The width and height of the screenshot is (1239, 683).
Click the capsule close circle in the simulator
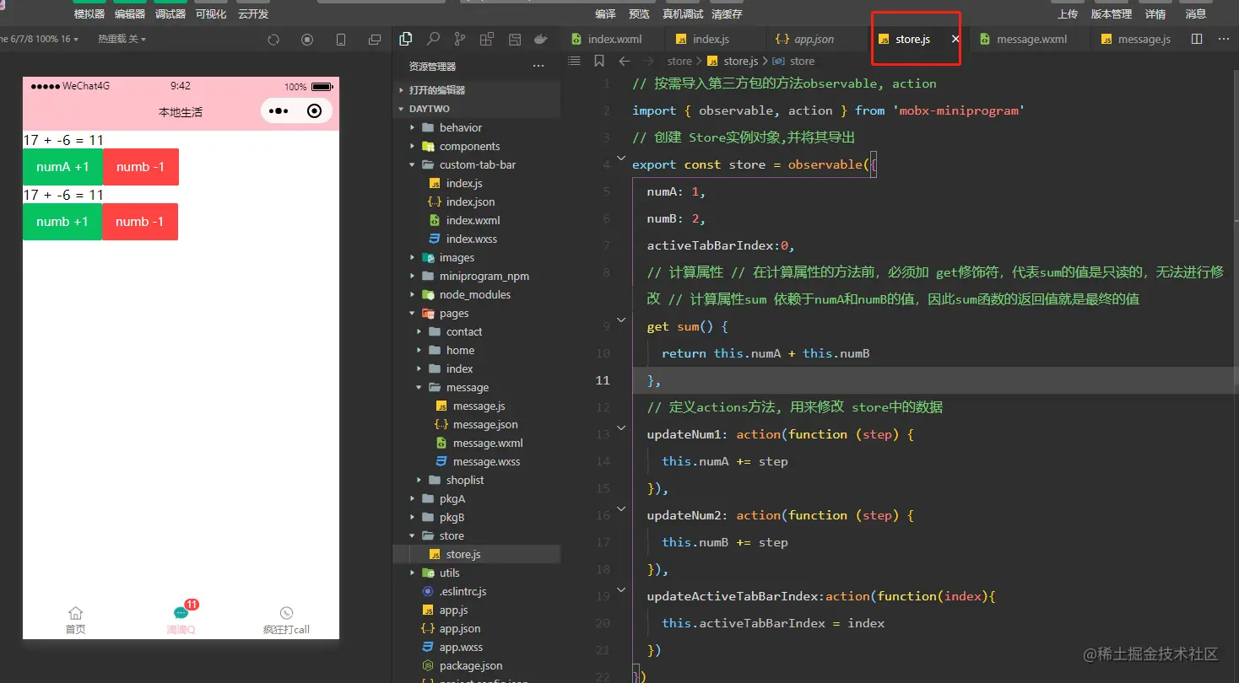point(315,111)
